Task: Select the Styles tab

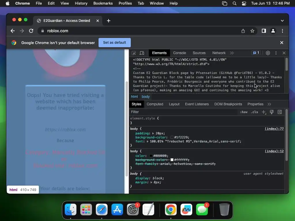Action: point(136,104)
